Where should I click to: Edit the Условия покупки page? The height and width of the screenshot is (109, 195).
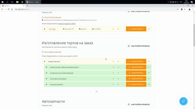click(136, 73)
